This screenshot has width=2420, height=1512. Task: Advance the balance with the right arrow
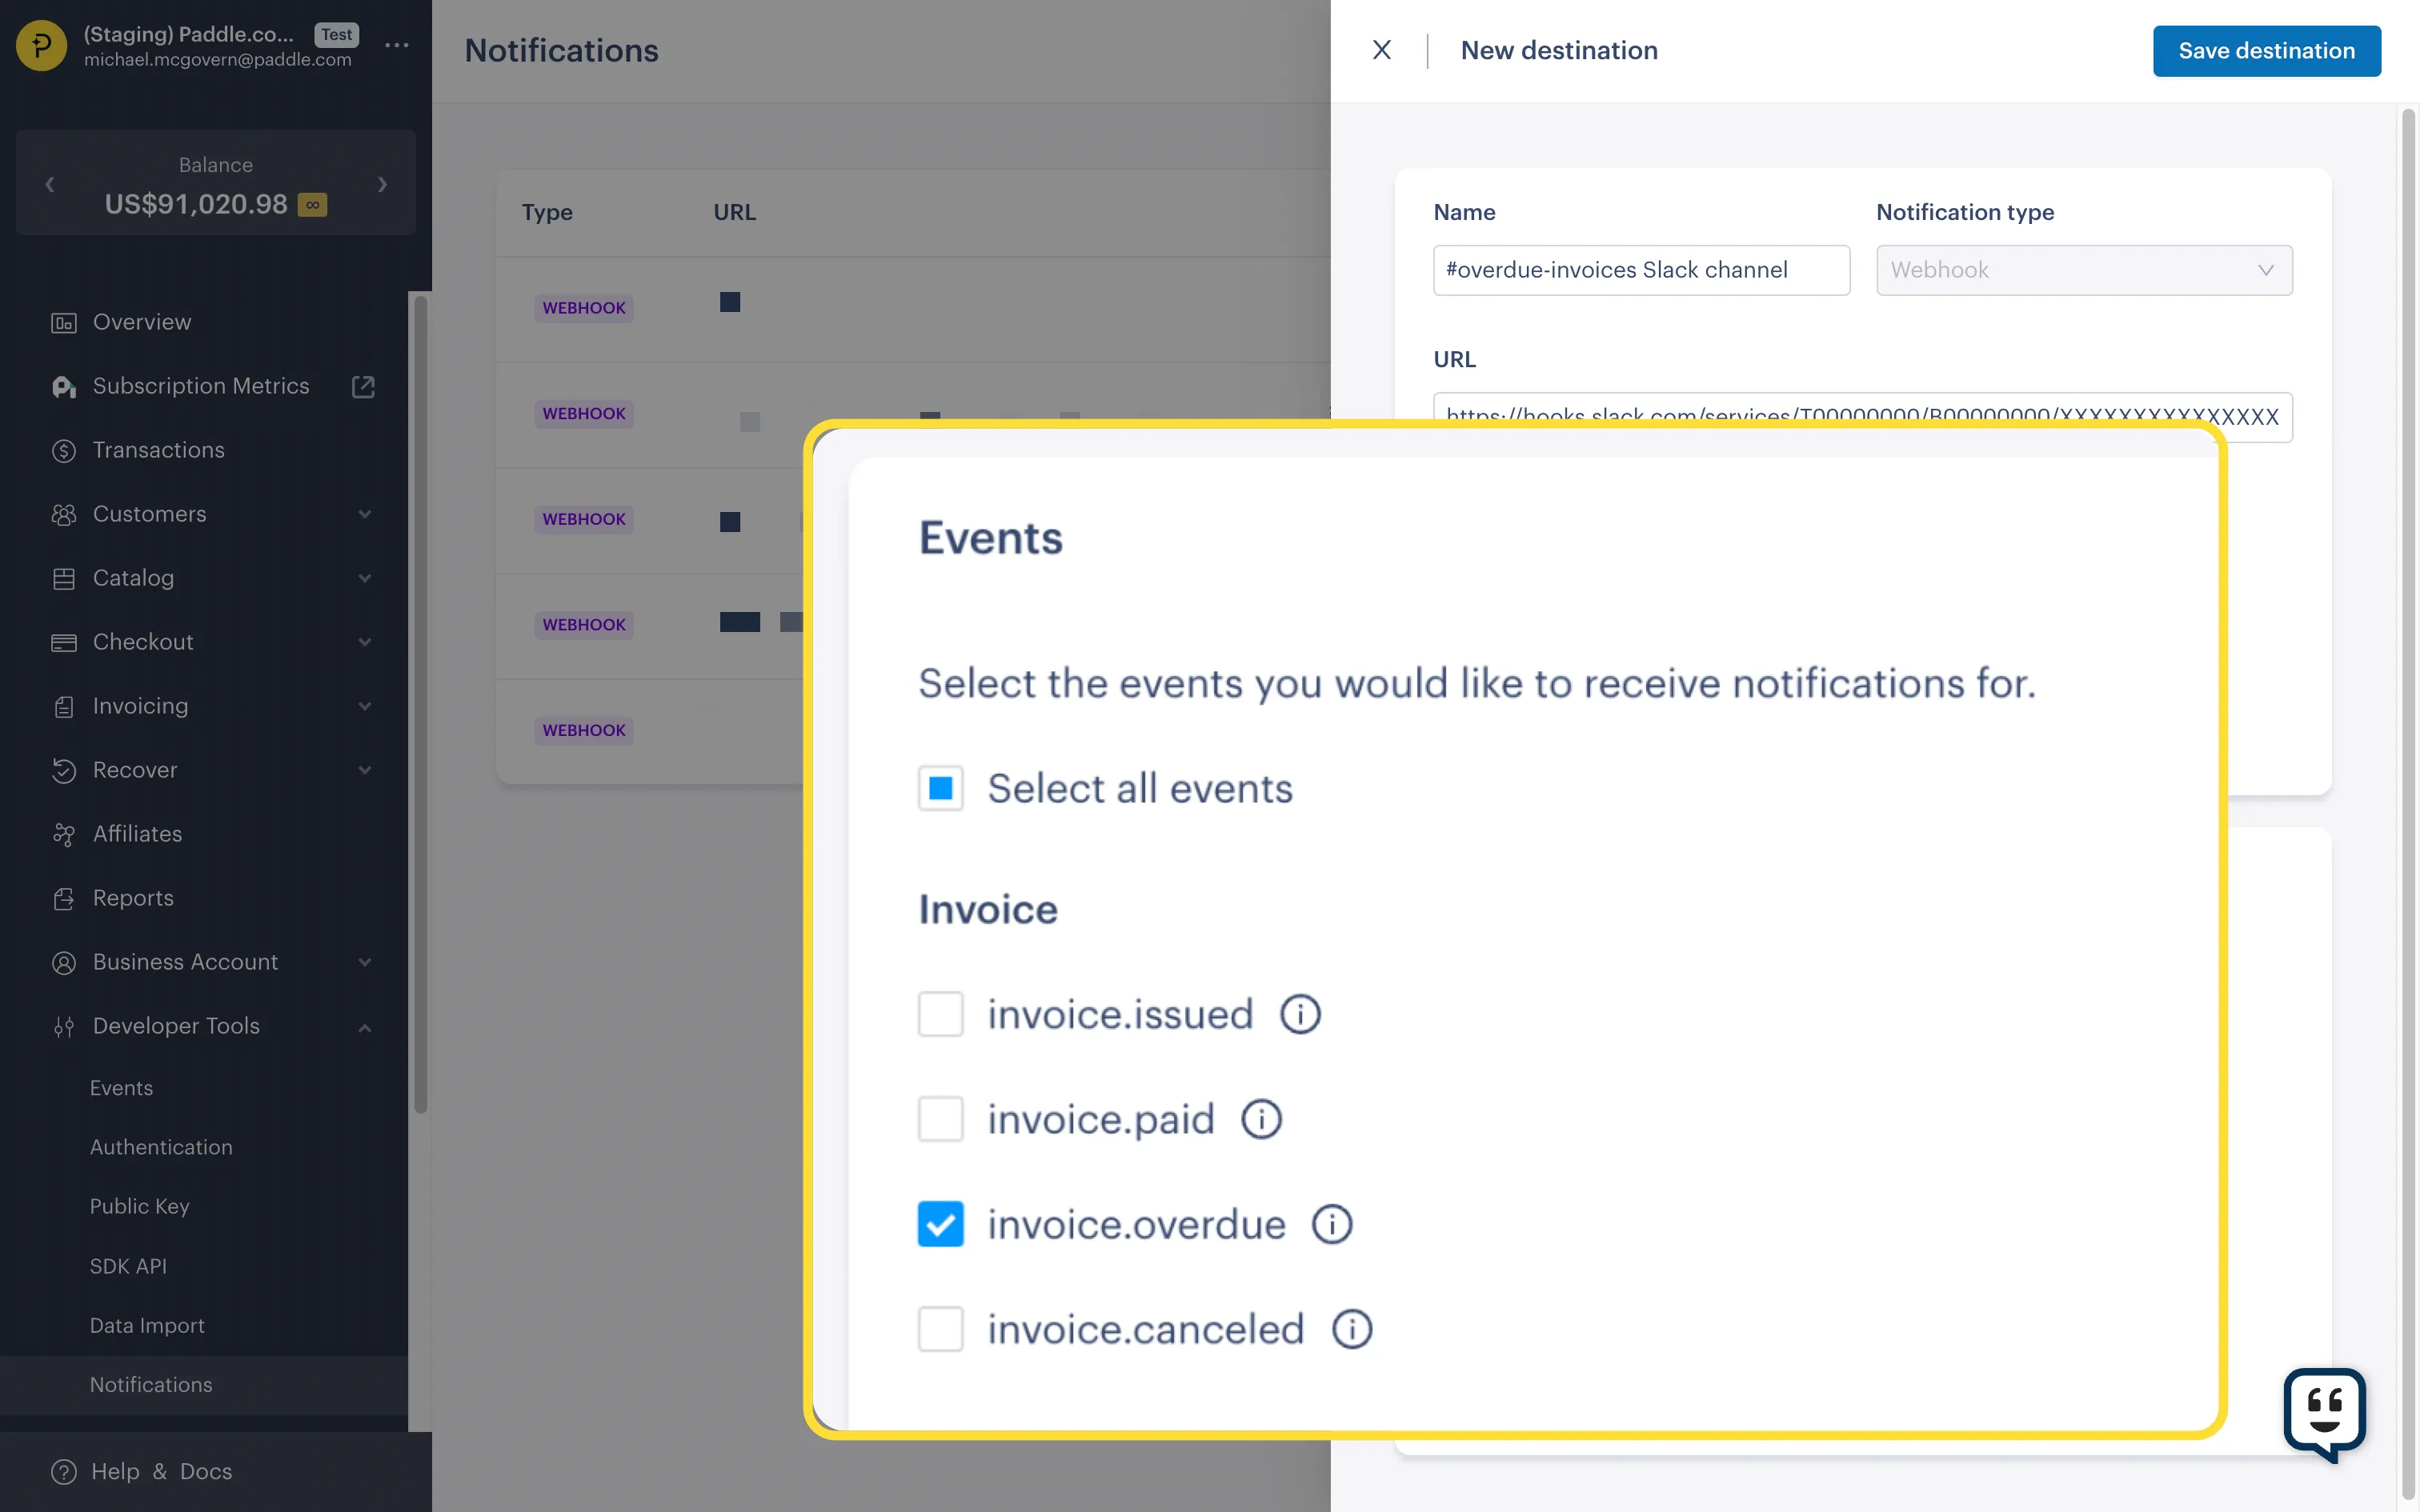click(382, 184)
